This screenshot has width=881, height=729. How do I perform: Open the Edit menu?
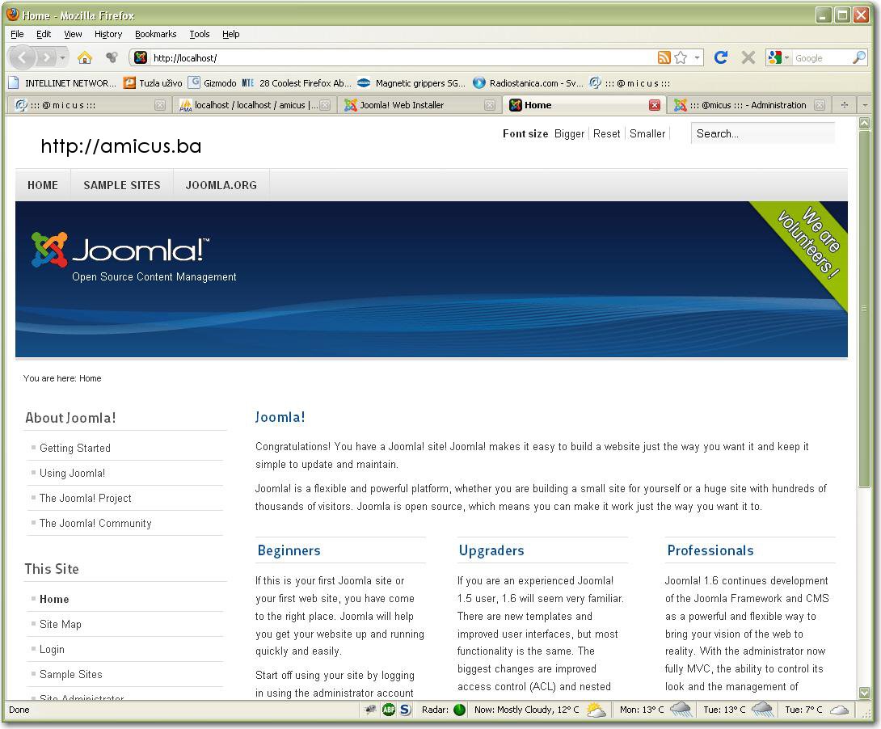pos(44,34)
